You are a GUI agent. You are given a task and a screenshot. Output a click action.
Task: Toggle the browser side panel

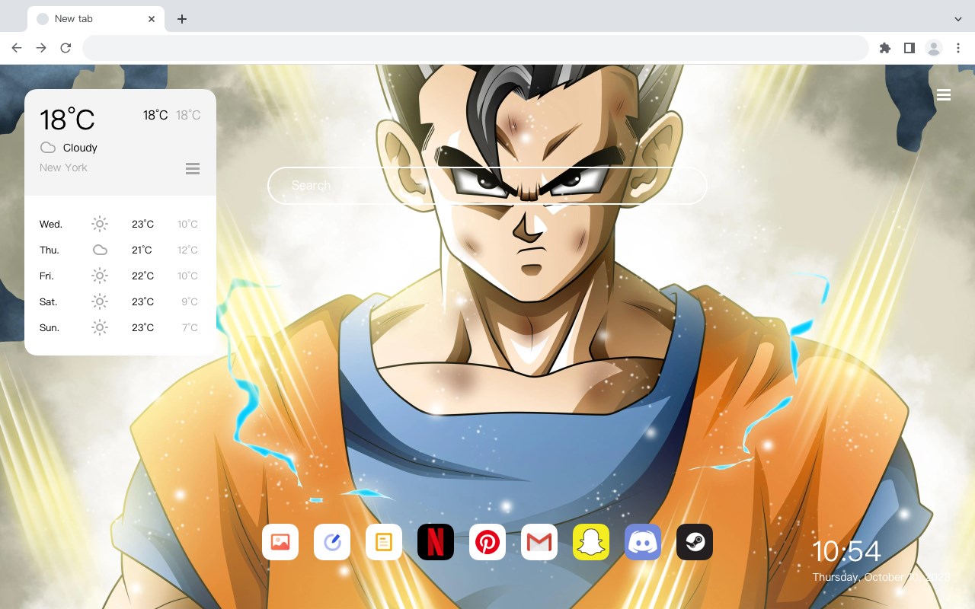(x=909, y=48)
